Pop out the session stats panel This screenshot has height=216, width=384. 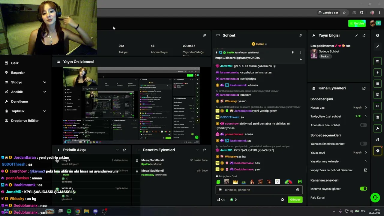tap(204, 35)
